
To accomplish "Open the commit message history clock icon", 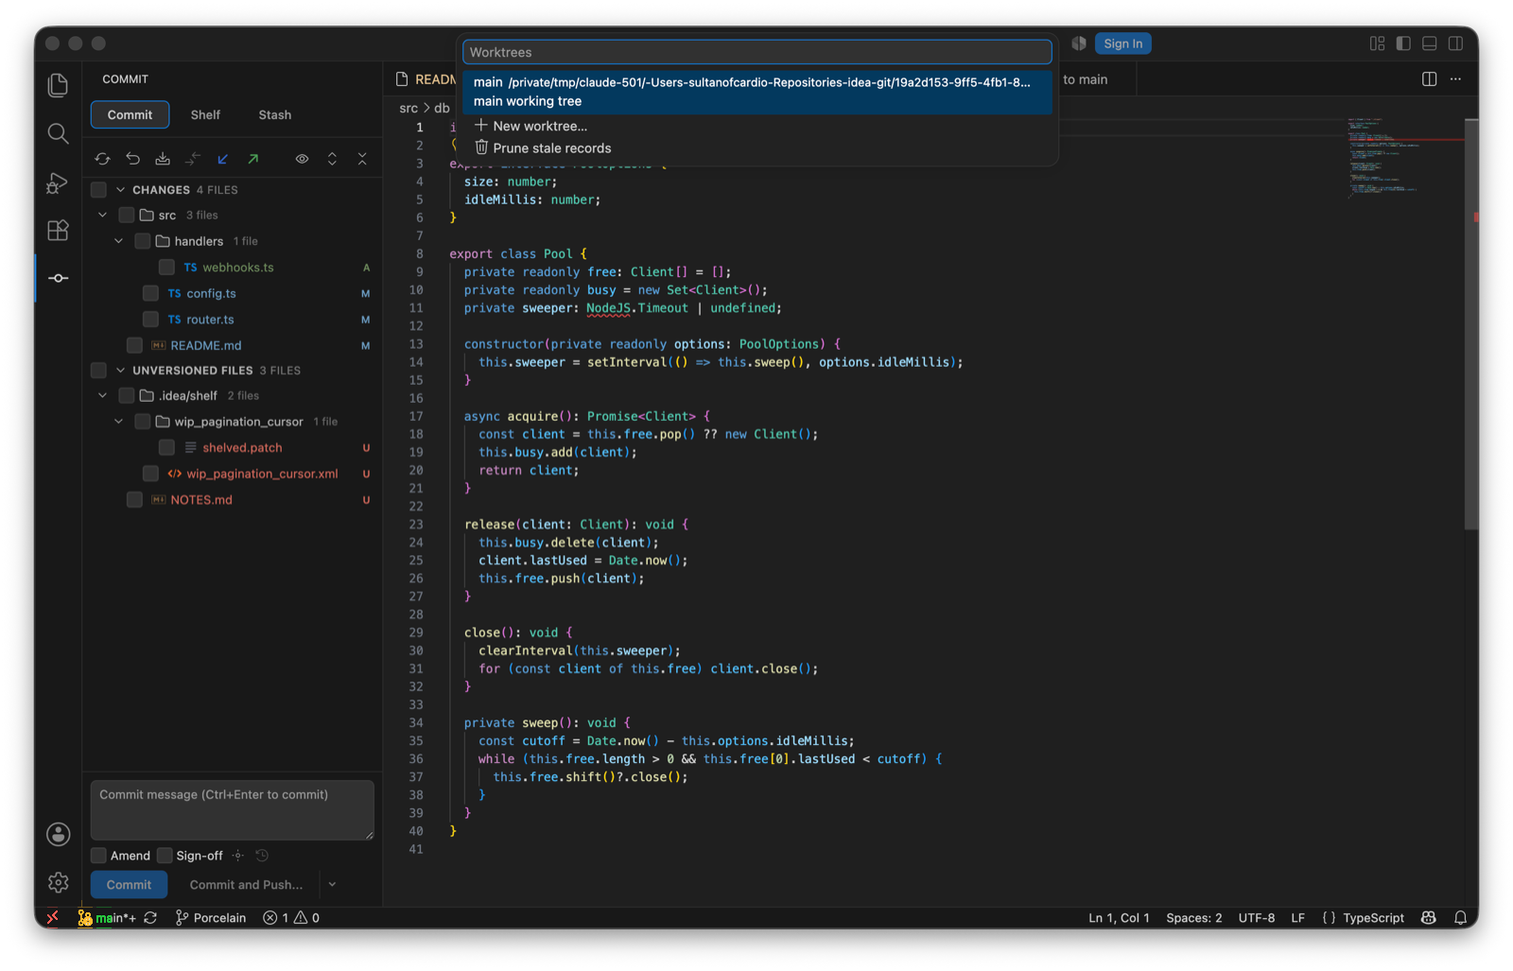I will 262,856.
